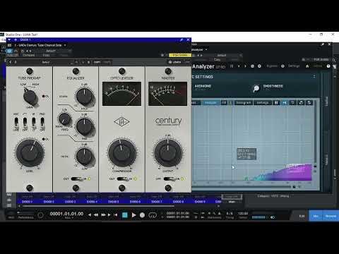This screenshot has height=254, width=339.
Task: Click the tempo value 120.00
Action: [x=243, y=214]
